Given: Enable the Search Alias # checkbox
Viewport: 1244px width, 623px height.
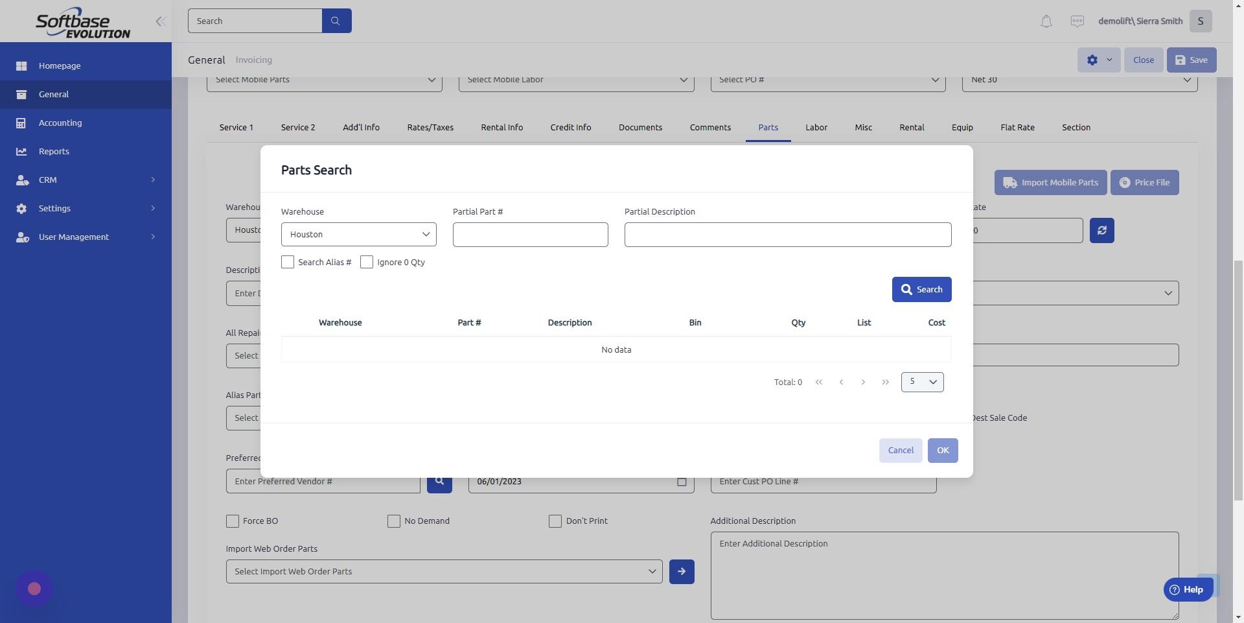Looking at the screenshot, I should tap(288, 262).
